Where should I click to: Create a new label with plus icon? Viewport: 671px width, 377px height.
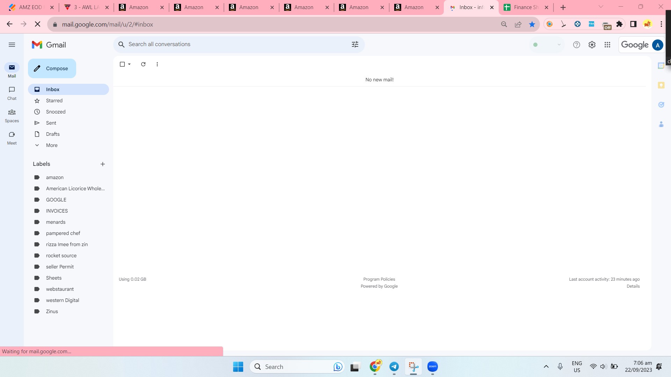[103, 164]
